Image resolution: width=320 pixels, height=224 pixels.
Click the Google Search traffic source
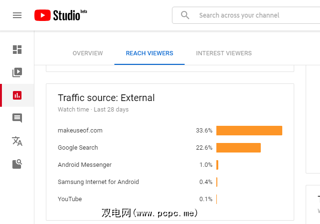click(x=78, y=148)
